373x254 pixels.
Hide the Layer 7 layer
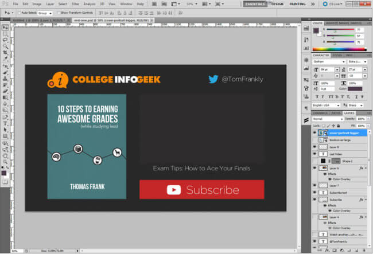(x=314, y=186)
